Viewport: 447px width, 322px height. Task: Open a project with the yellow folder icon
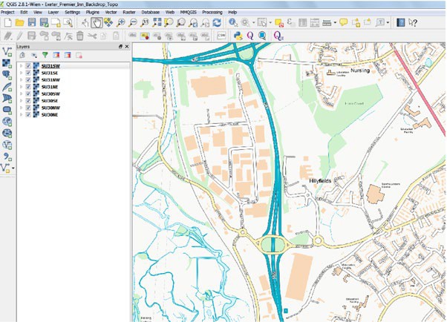19,22
